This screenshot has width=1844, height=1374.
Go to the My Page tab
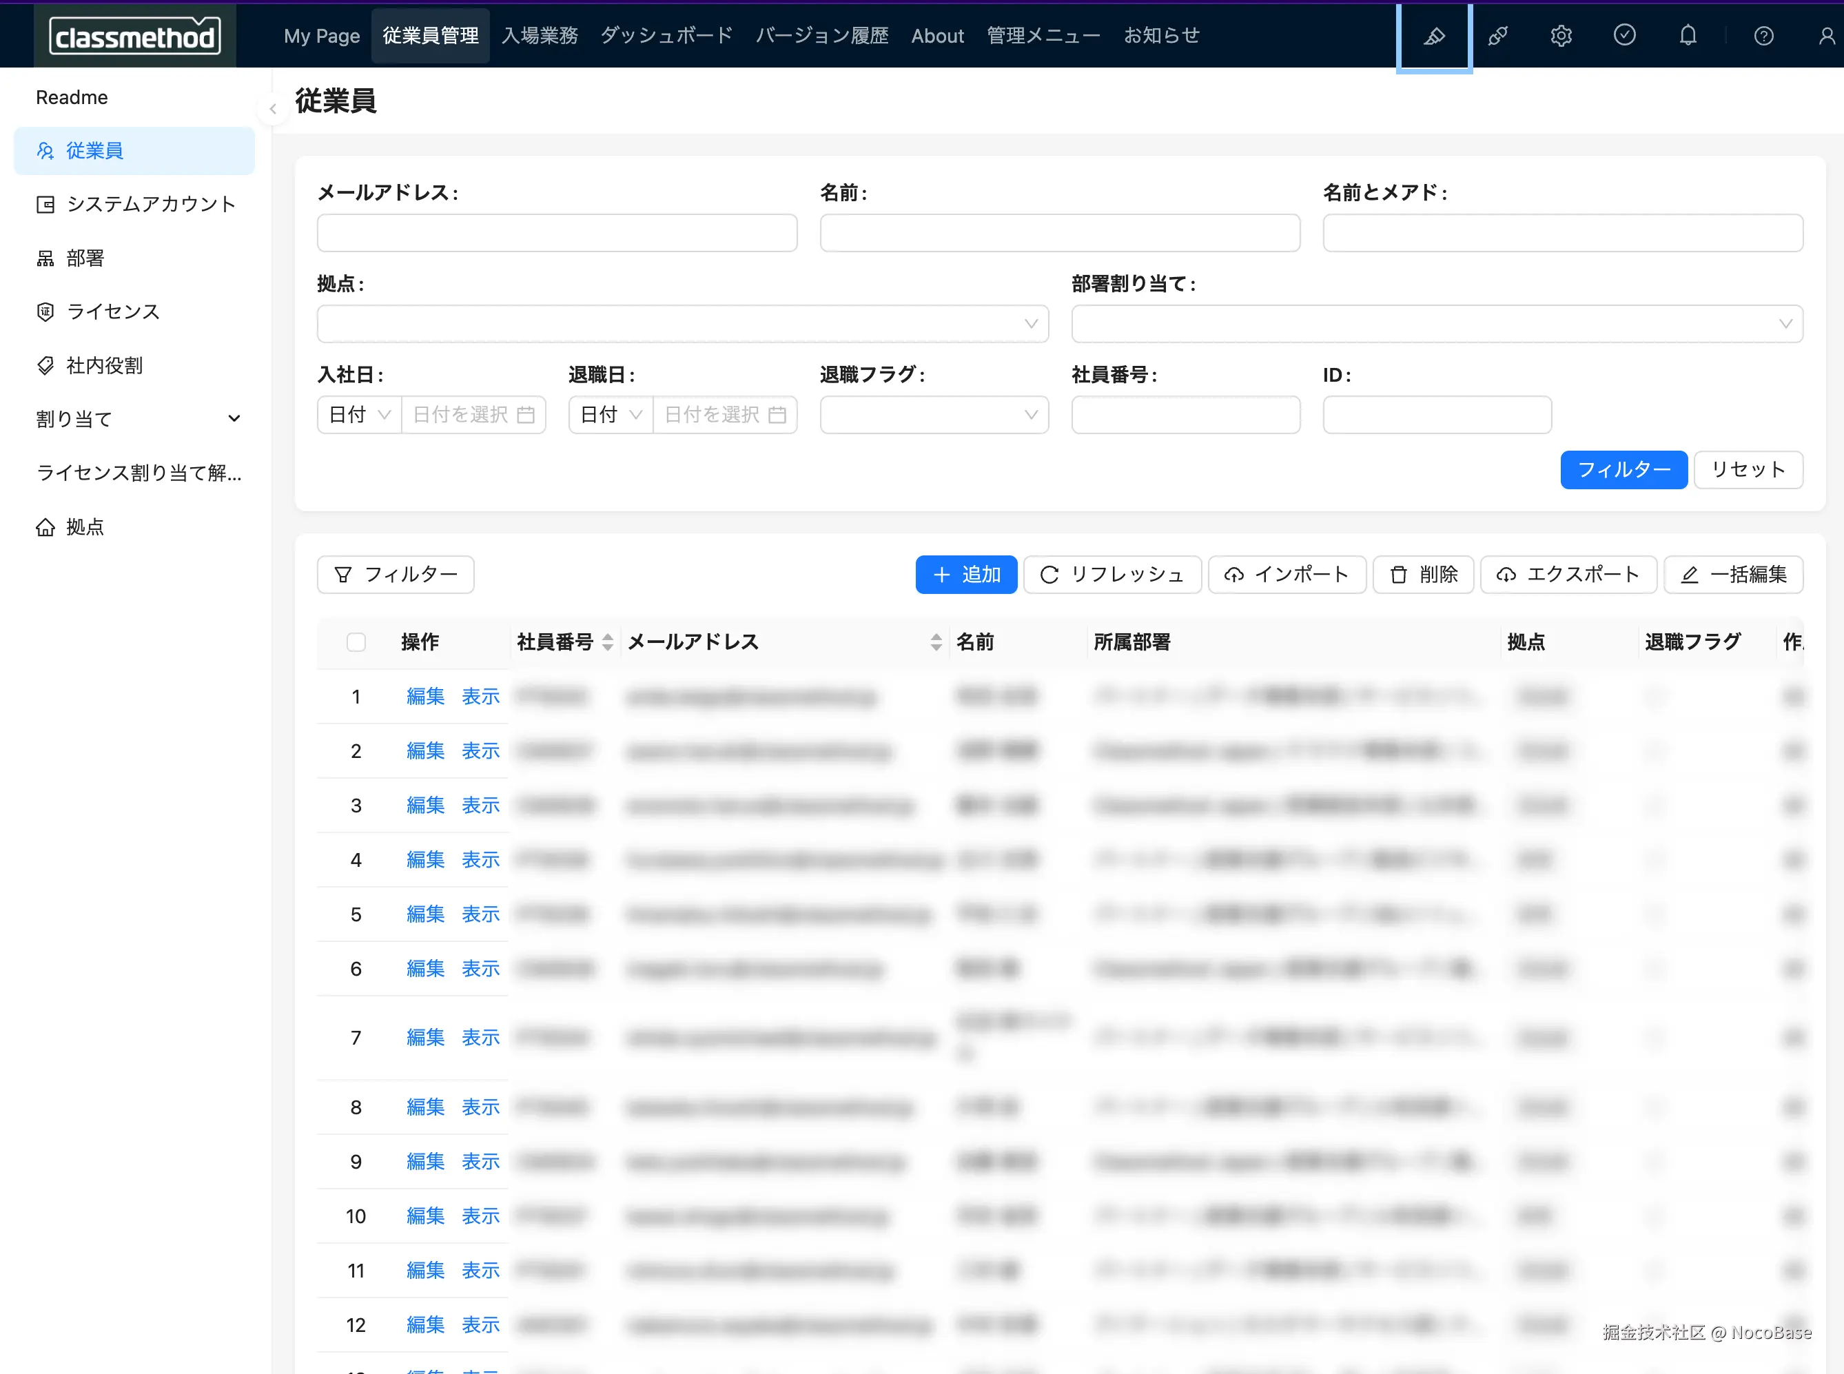click(x=322, y=36)
